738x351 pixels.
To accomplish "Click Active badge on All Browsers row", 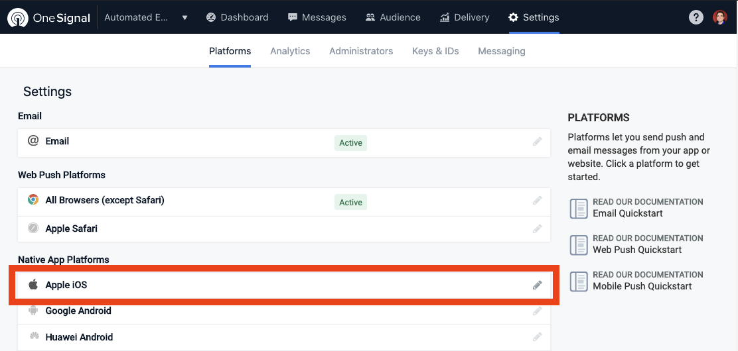I will [350, 202].
